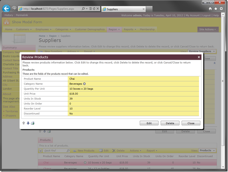Open the Home menu item
The image size is (228, 172).
pyautogui.click(x=9, y=29)
